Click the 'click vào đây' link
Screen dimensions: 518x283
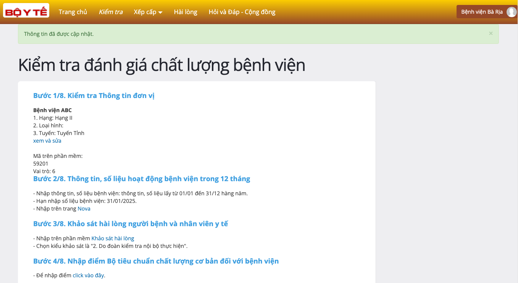pyautogui.click(x=88, y=275)
